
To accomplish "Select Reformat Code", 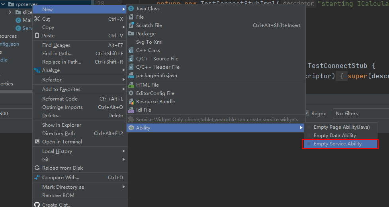I will [x=80, y=99].
